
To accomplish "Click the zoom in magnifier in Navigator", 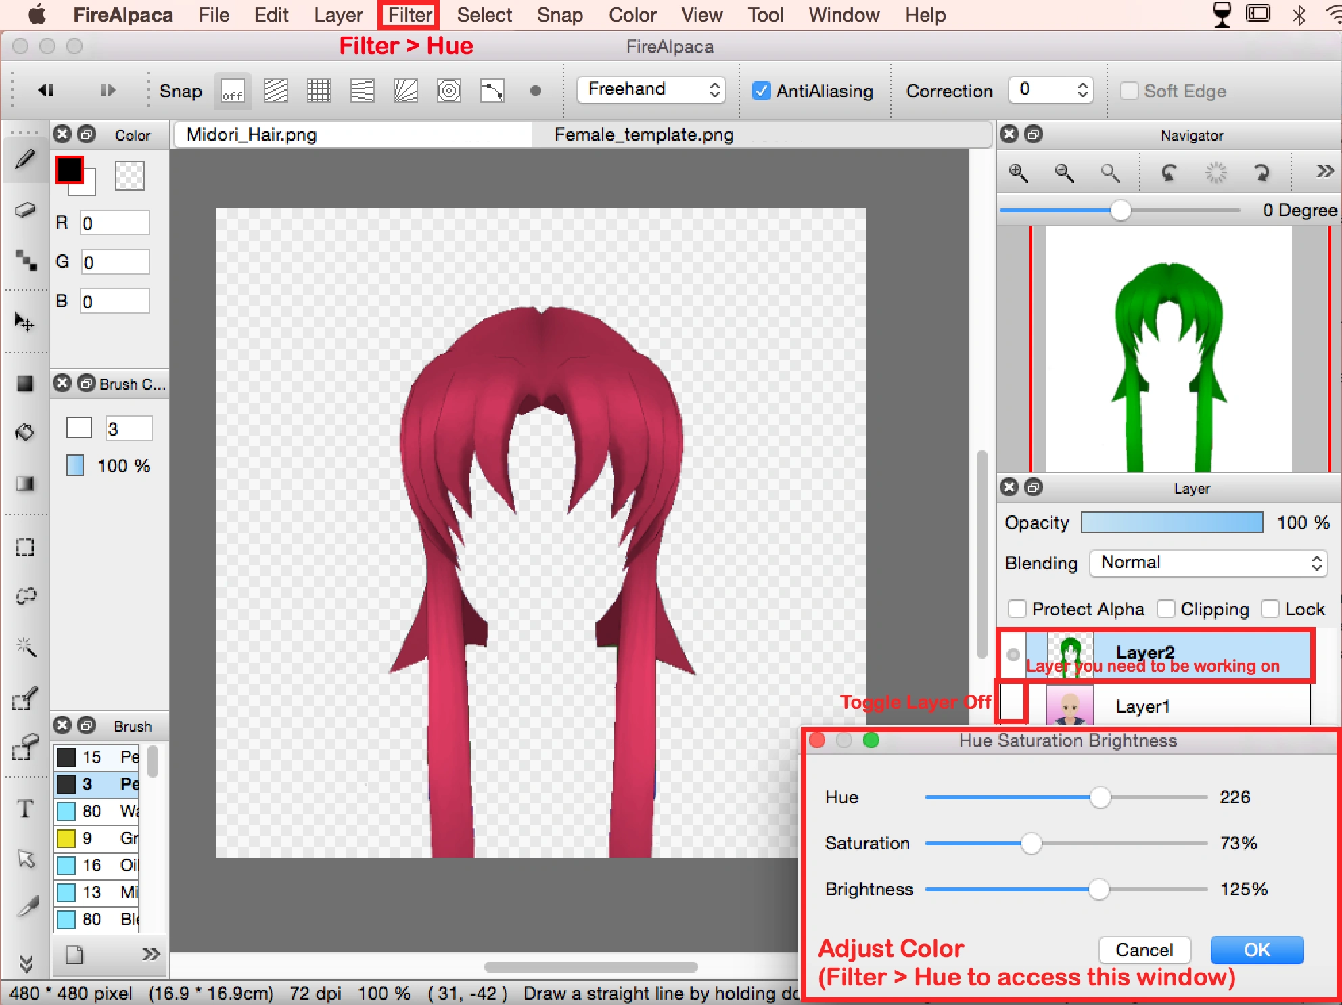I will coord(1019,173).
